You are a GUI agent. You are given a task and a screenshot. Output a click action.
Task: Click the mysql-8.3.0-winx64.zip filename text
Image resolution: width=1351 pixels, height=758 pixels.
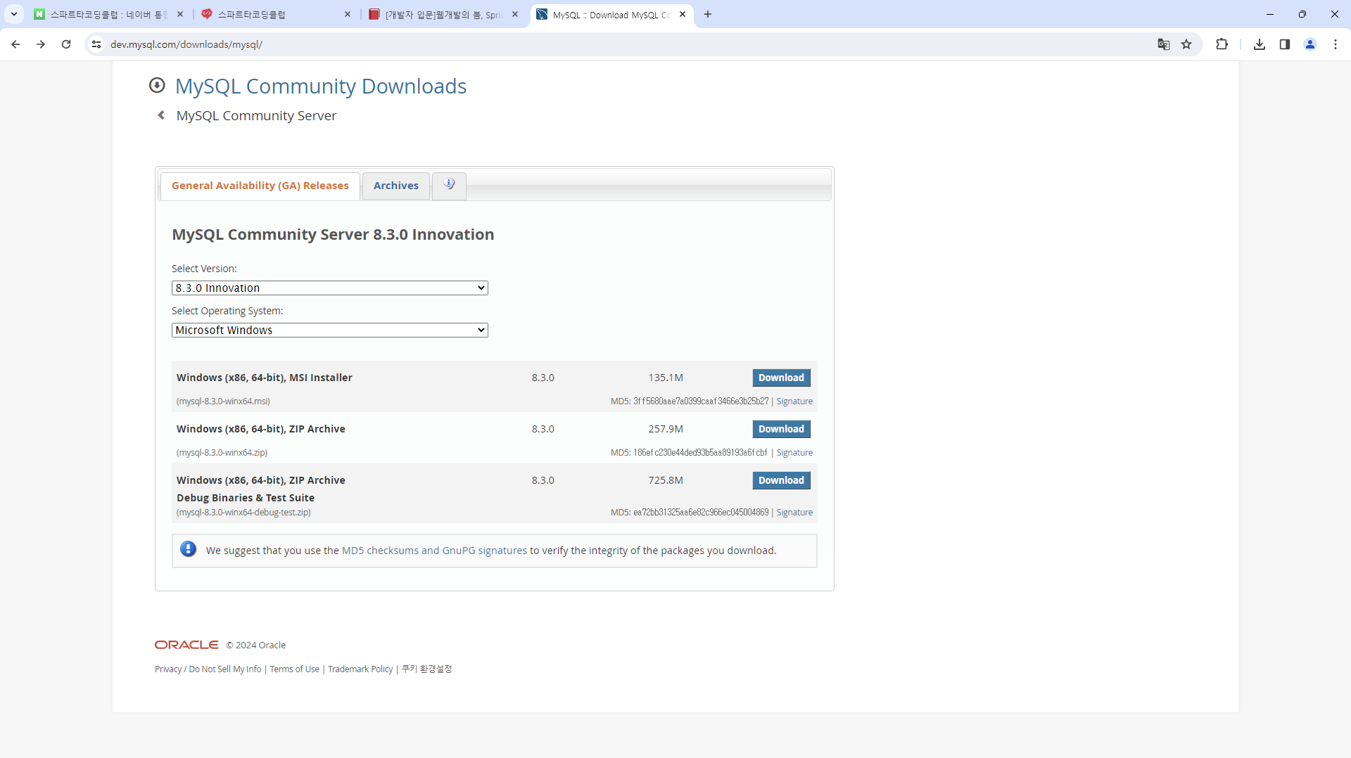[x=222, y=453]
